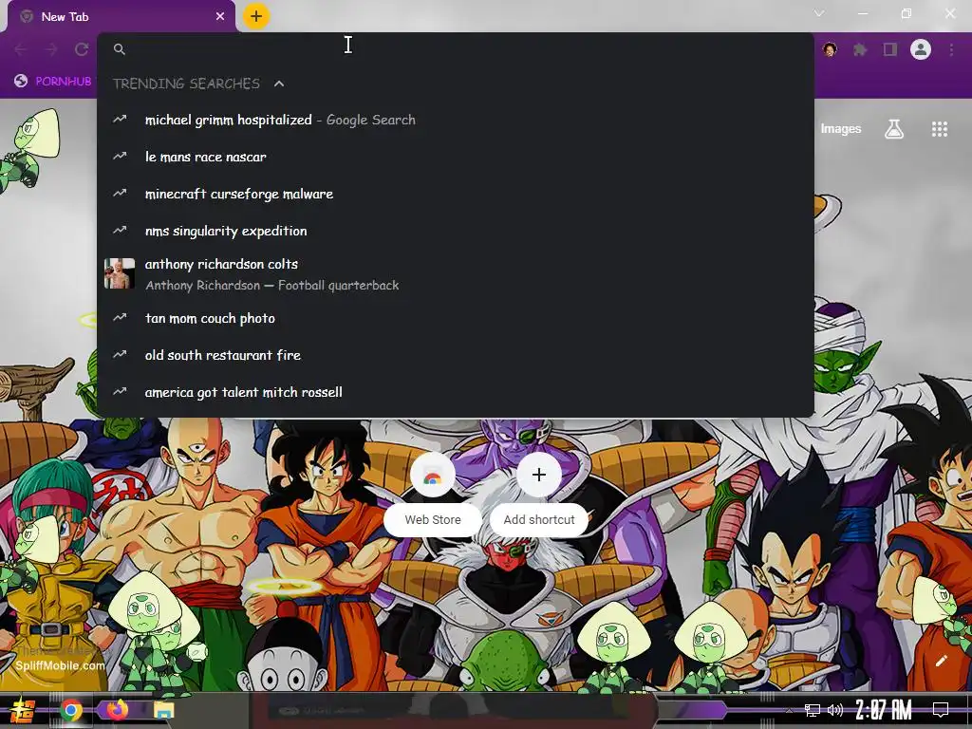Open tab search chevron in title bar
The image size is (972, 729).
(x=819, y=13)
